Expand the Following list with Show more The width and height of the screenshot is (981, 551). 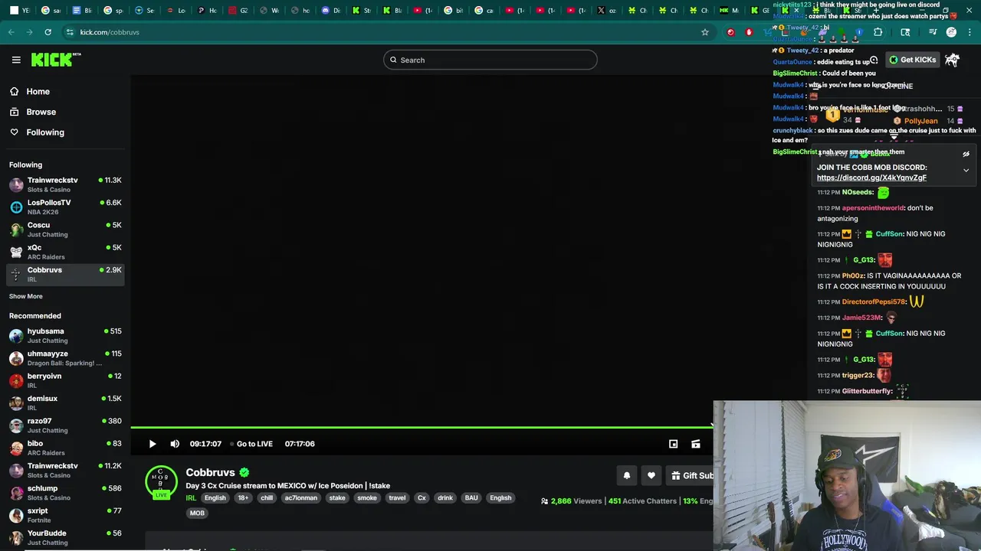pyautogui.click(x=26, y=296)
